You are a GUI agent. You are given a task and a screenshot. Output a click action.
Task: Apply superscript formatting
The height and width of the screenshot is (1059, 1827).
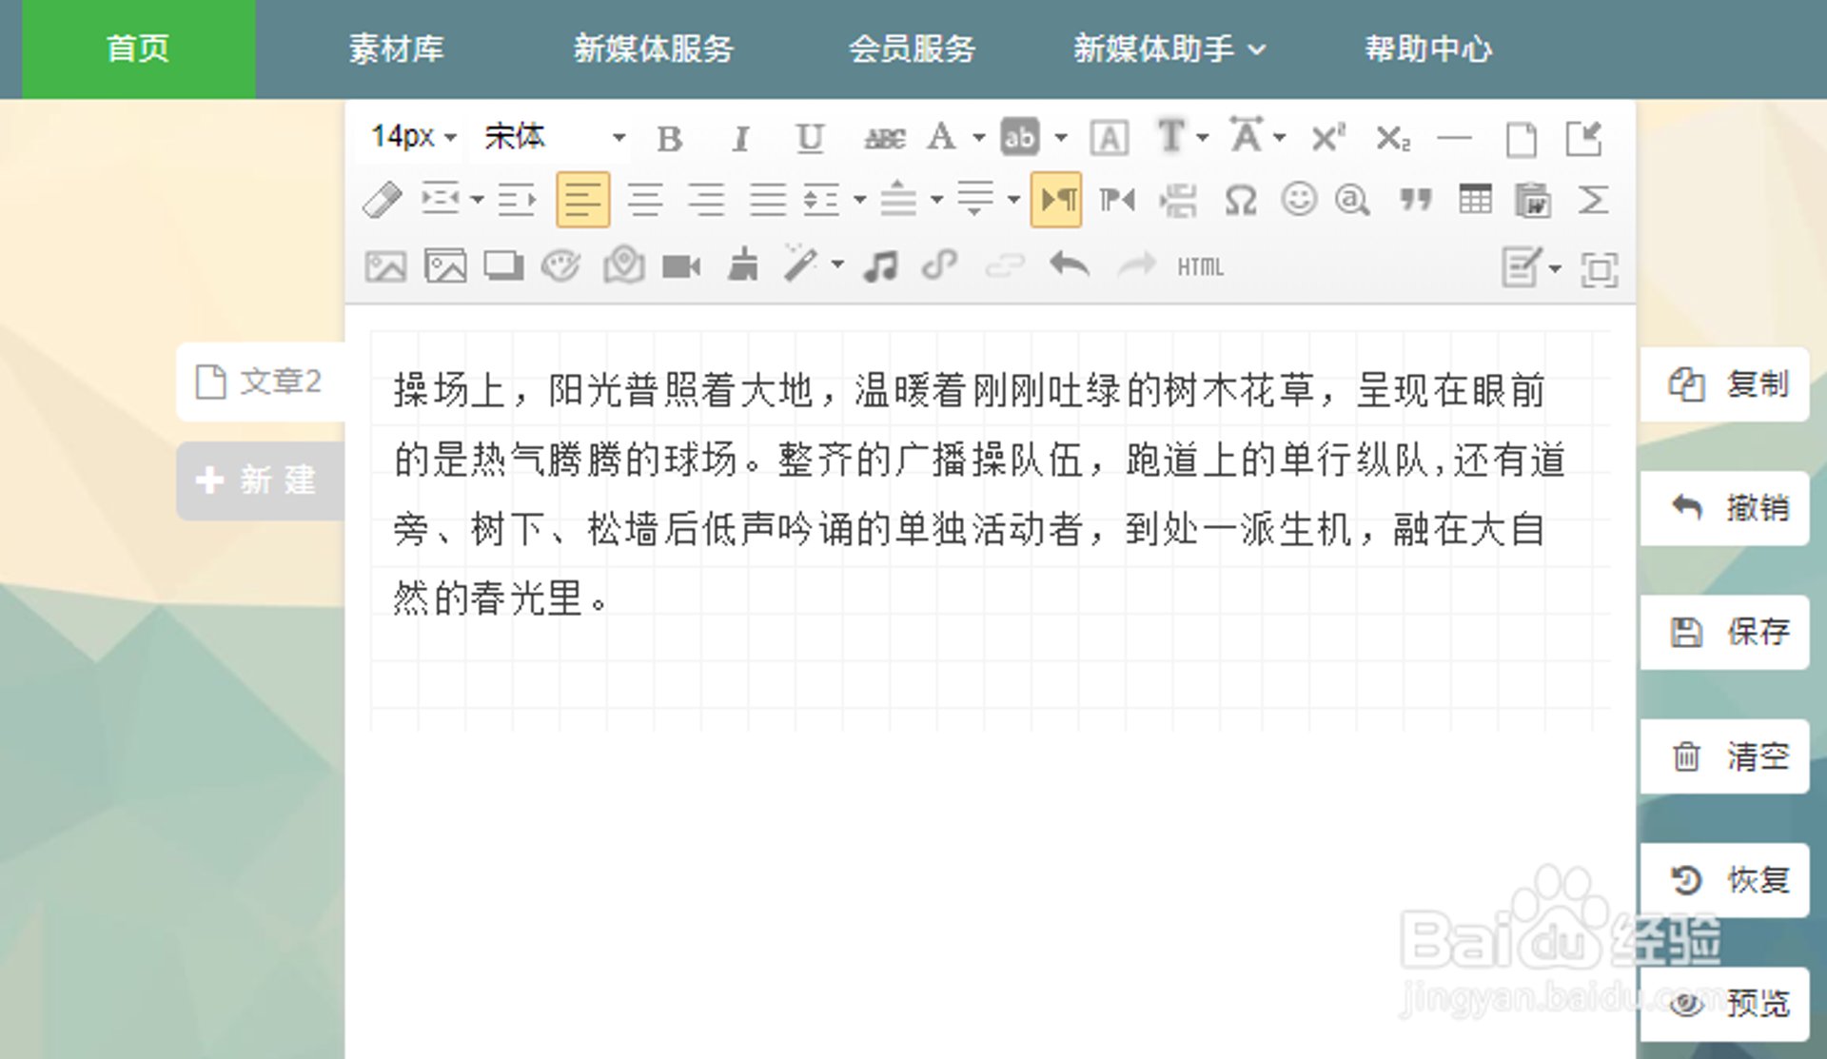1327,138
